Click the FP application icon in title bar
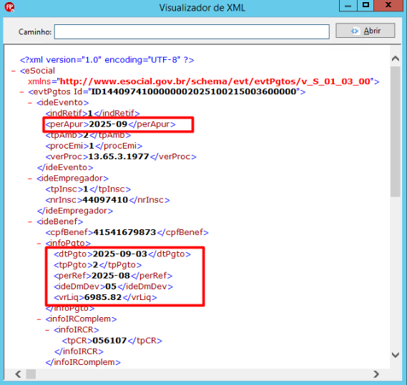 tap(9, 7)
